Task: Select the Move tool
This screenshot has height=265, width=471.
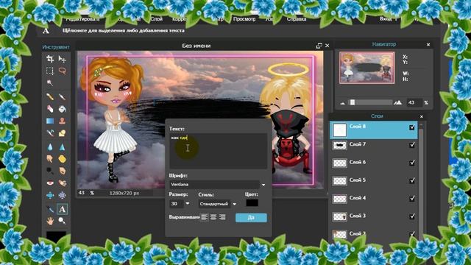Action: 62,59
